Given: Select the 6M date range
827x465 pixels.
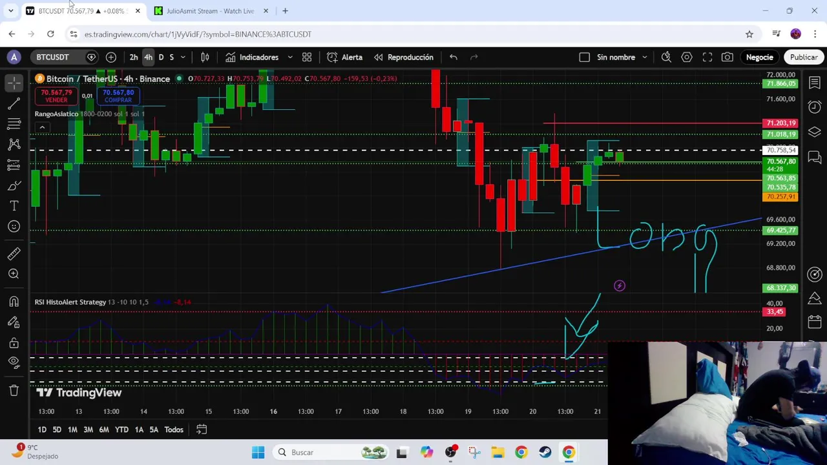Looking at the screenshot, I should click(x=104, y=429).
